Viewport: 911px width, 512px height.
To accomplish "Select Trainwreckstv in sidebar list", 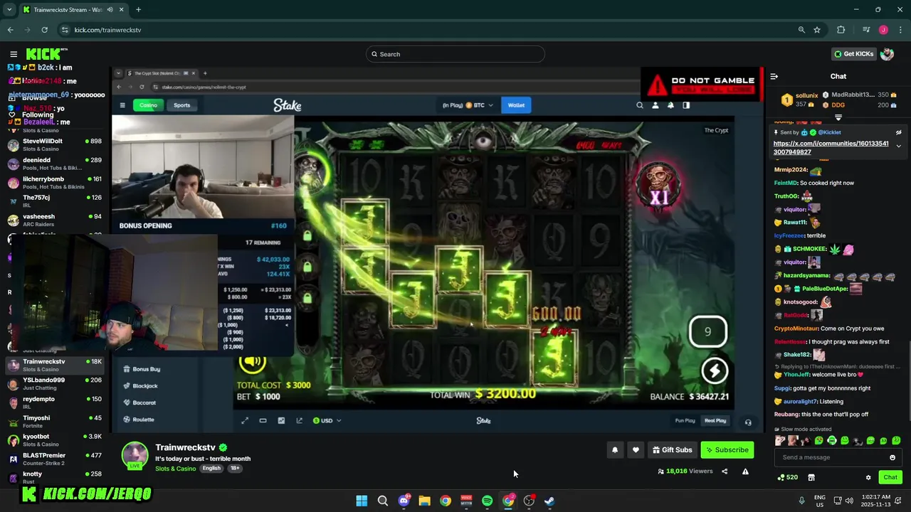I will (x=56, y=365).
